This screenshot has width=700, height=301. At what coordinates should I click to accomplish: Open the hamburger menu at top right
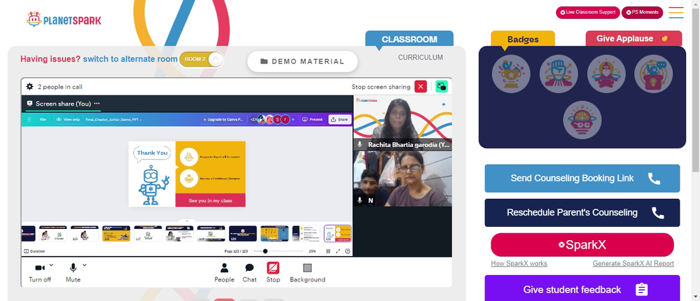(676, 13)
